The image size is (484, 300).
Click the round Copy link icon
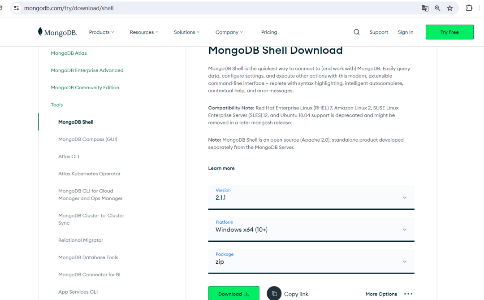[274, 294]
